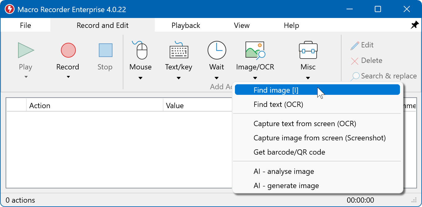This screenshot has height=207, width=422.
Task: Click the Misc toolbox icon
Action: [308, 51]
